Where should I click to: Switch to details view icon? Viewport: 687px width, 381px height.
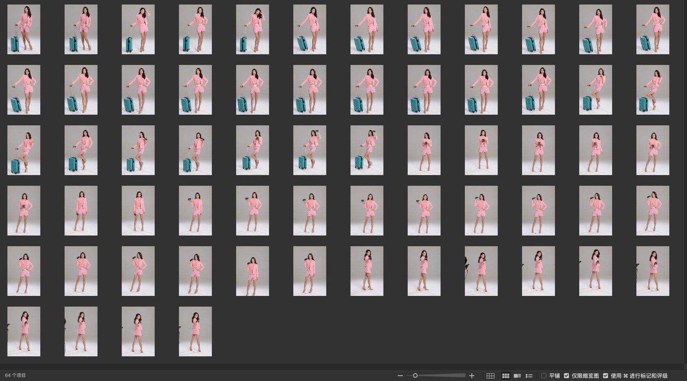click(x=518, y=376)
